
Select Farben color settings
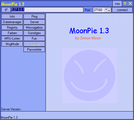[x=12, y=33]
